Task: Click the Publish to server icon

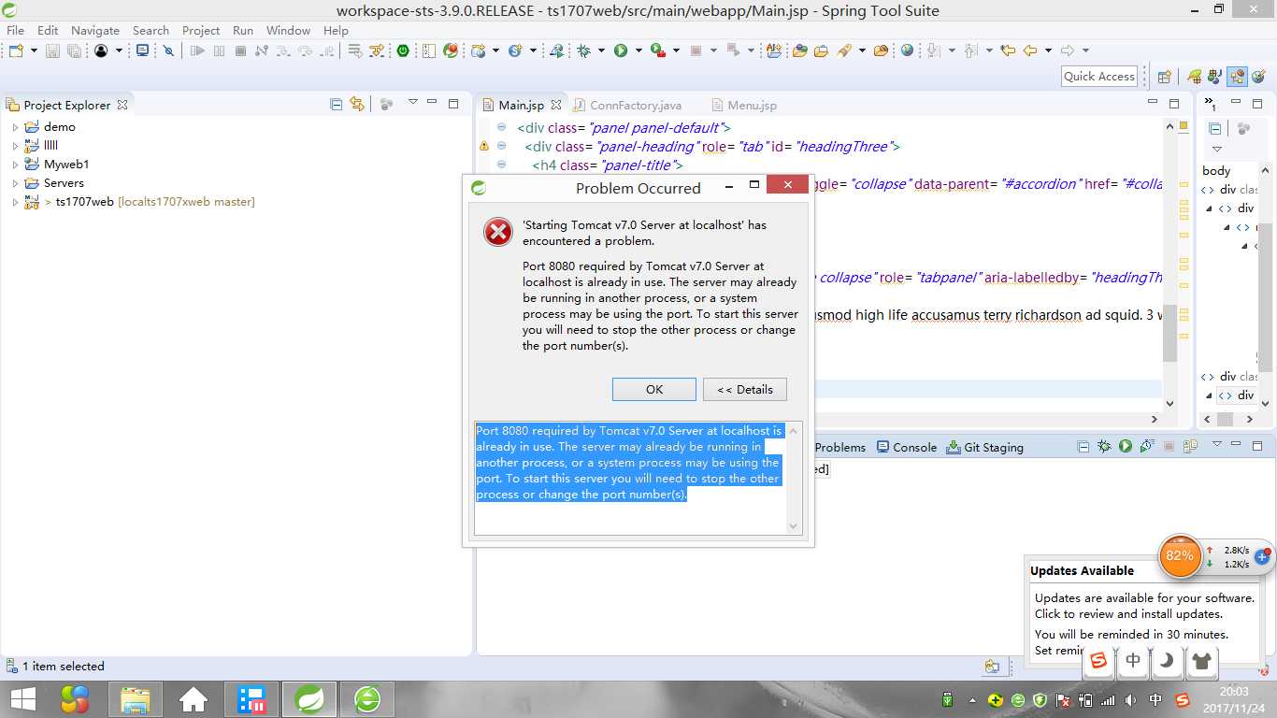Action: point(1190,447)
